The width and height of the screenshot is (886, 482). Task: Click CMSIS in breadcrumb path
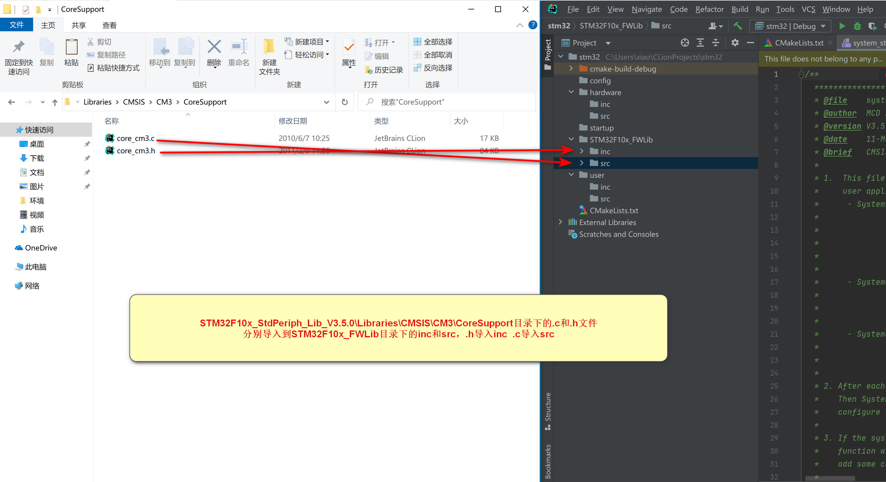tap(134, 102)
